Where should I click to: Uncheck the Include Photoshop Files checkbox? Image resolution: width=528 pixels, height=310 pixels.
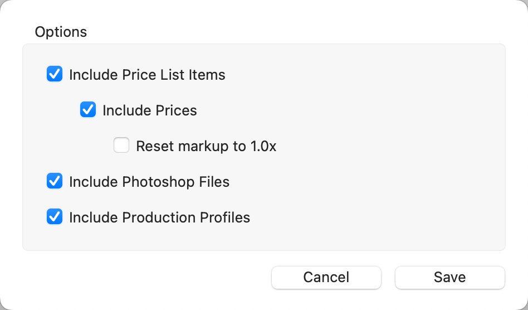[55, 181]
